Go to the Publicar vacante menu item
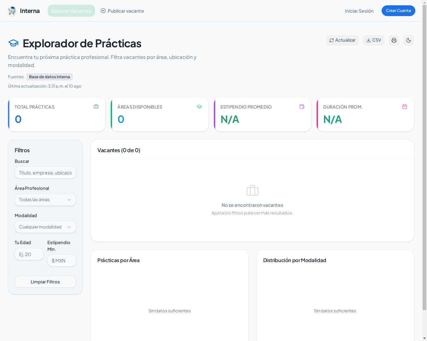The image size is (427, 341). pyautogui.click(x=122, y=11)
